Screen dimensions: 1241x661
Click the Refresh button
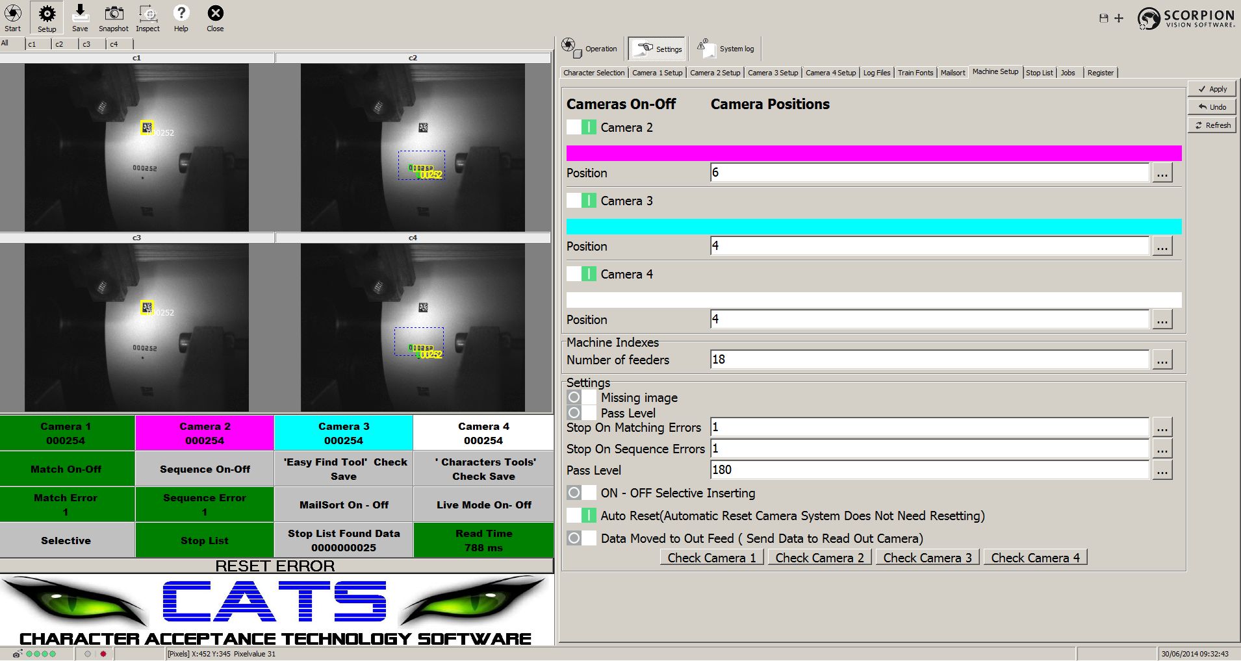pyautogui.click(x=1212, y=125)
